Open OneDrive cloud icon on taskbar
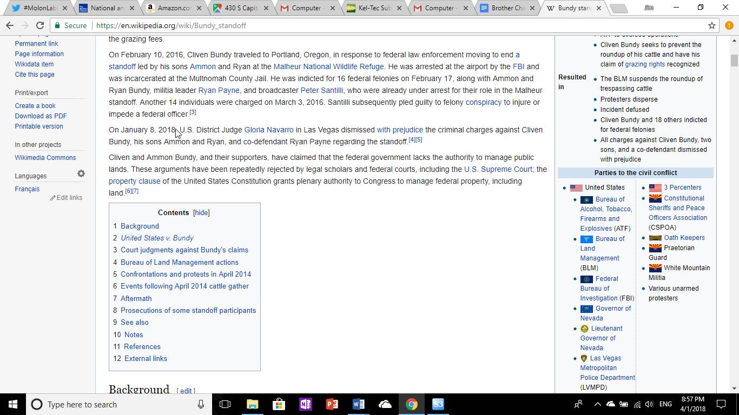 [385, 404]
